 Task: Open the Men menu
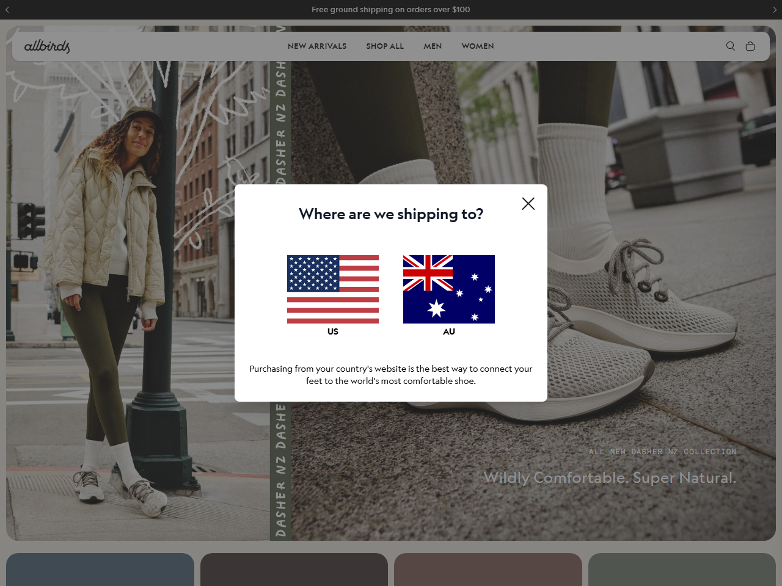(x=433, y=46)
